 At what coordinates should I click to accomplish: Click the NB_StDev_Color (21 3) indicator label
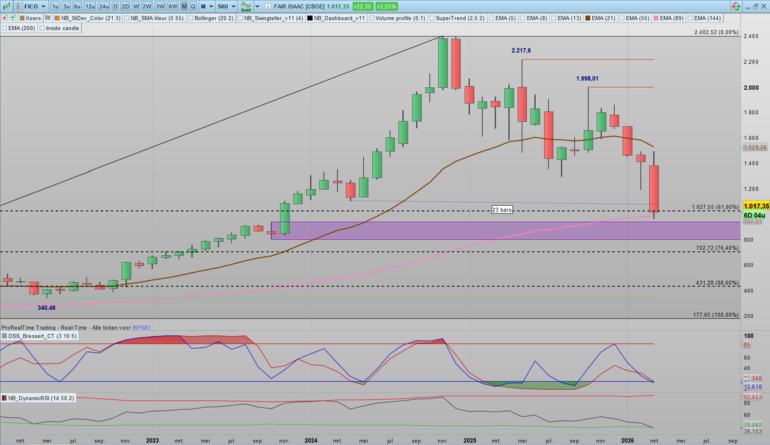pos(91,18)
